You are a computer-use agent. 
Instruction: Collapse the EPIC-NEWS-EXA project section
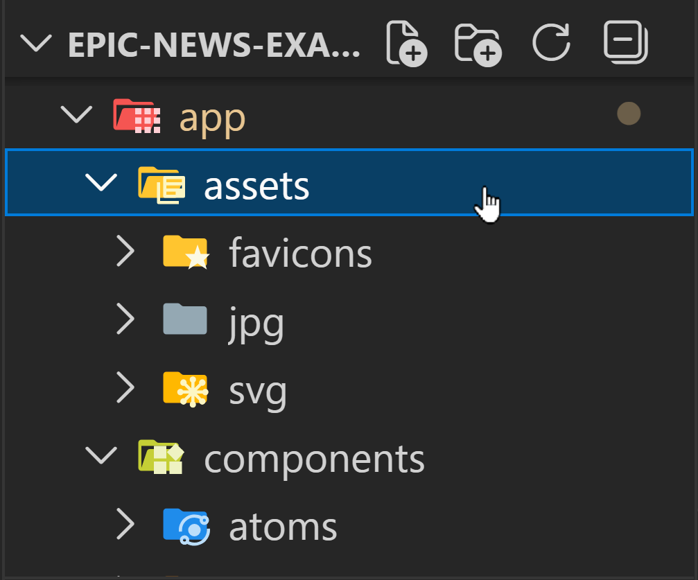35,42
